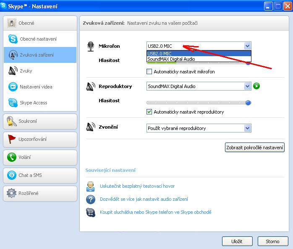
Task: Play the speaker test sound with the green button
Action: pyautogui.click(x=256, y=86)
